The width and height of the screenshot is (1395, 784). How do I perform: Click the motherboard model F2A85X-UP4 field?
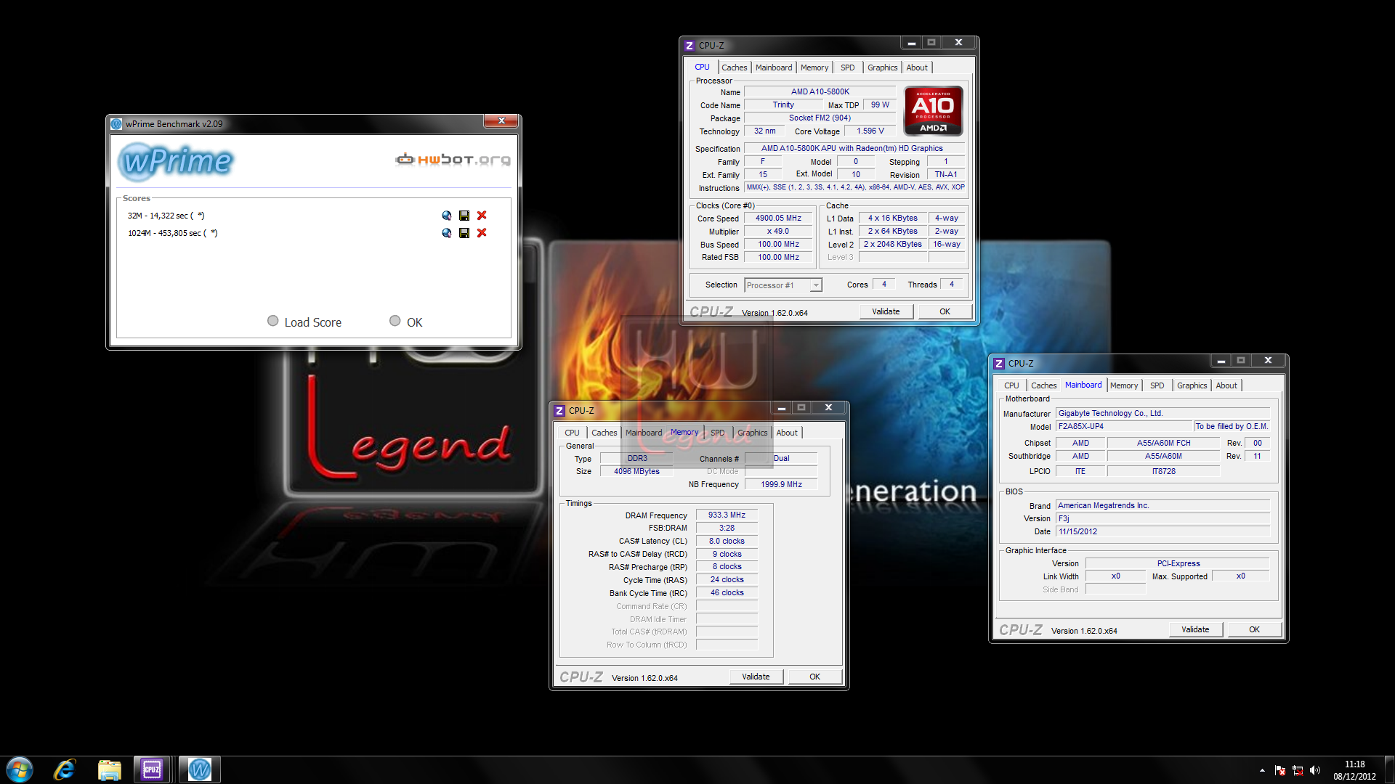[x=1125, y=427]
